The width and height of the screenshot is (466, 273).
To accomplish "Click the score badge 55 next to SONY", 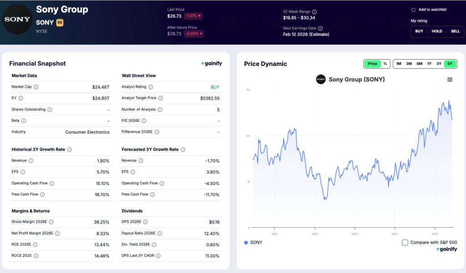I will coord(60,22).
